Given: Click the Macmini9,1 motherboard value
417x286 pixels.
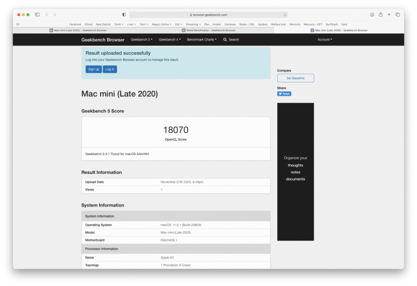Looking at the screenshot, I should [169, 240].
